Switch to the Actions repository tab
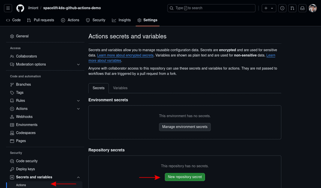The width and height of the screenshot is (321, 188). 70,20
